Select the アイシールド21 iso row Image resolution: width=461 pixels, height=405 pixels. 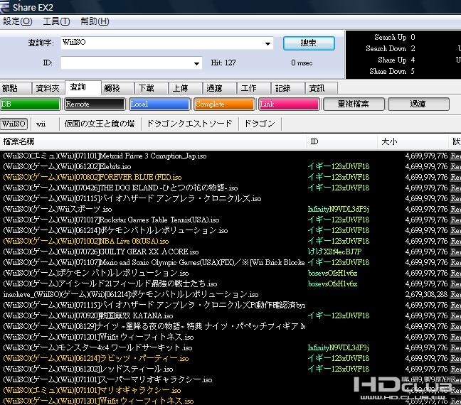pos(231,283)
